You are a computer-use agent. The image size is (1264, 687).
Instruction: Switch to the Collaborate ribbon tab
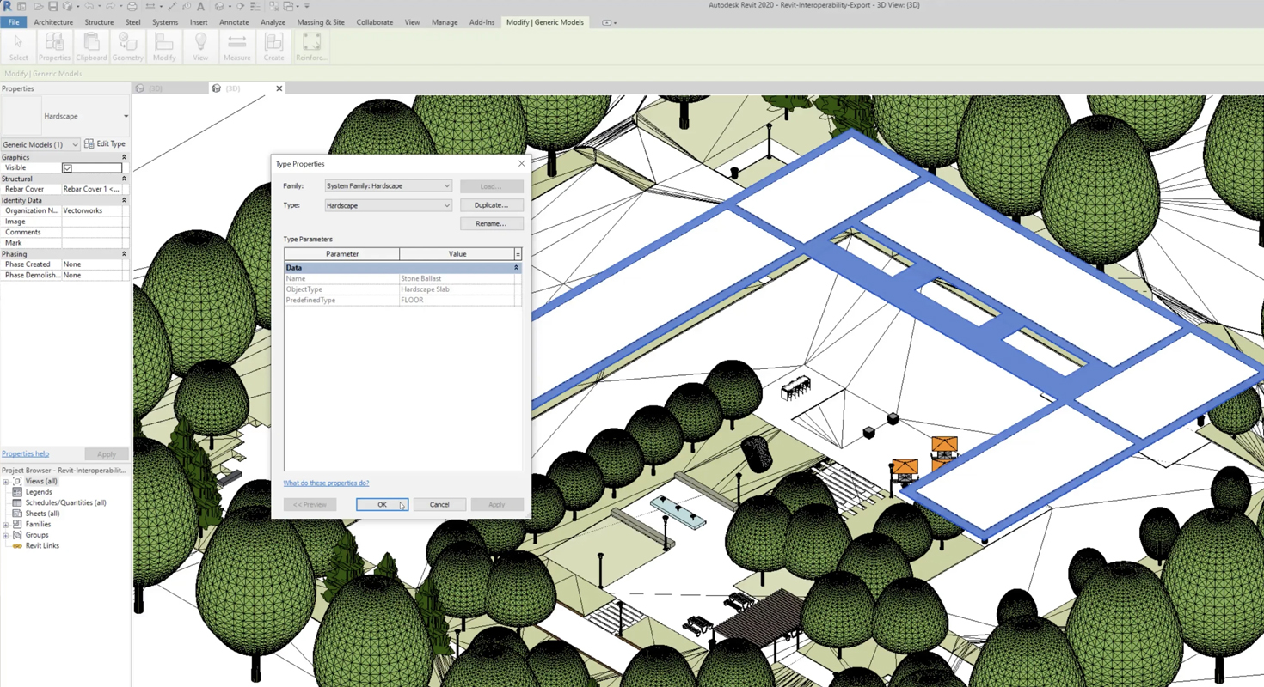coord(375,22)
